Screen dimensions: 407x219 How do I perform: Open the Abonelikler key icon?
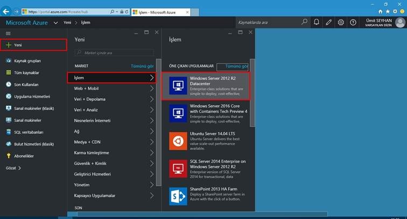point(9,156)
